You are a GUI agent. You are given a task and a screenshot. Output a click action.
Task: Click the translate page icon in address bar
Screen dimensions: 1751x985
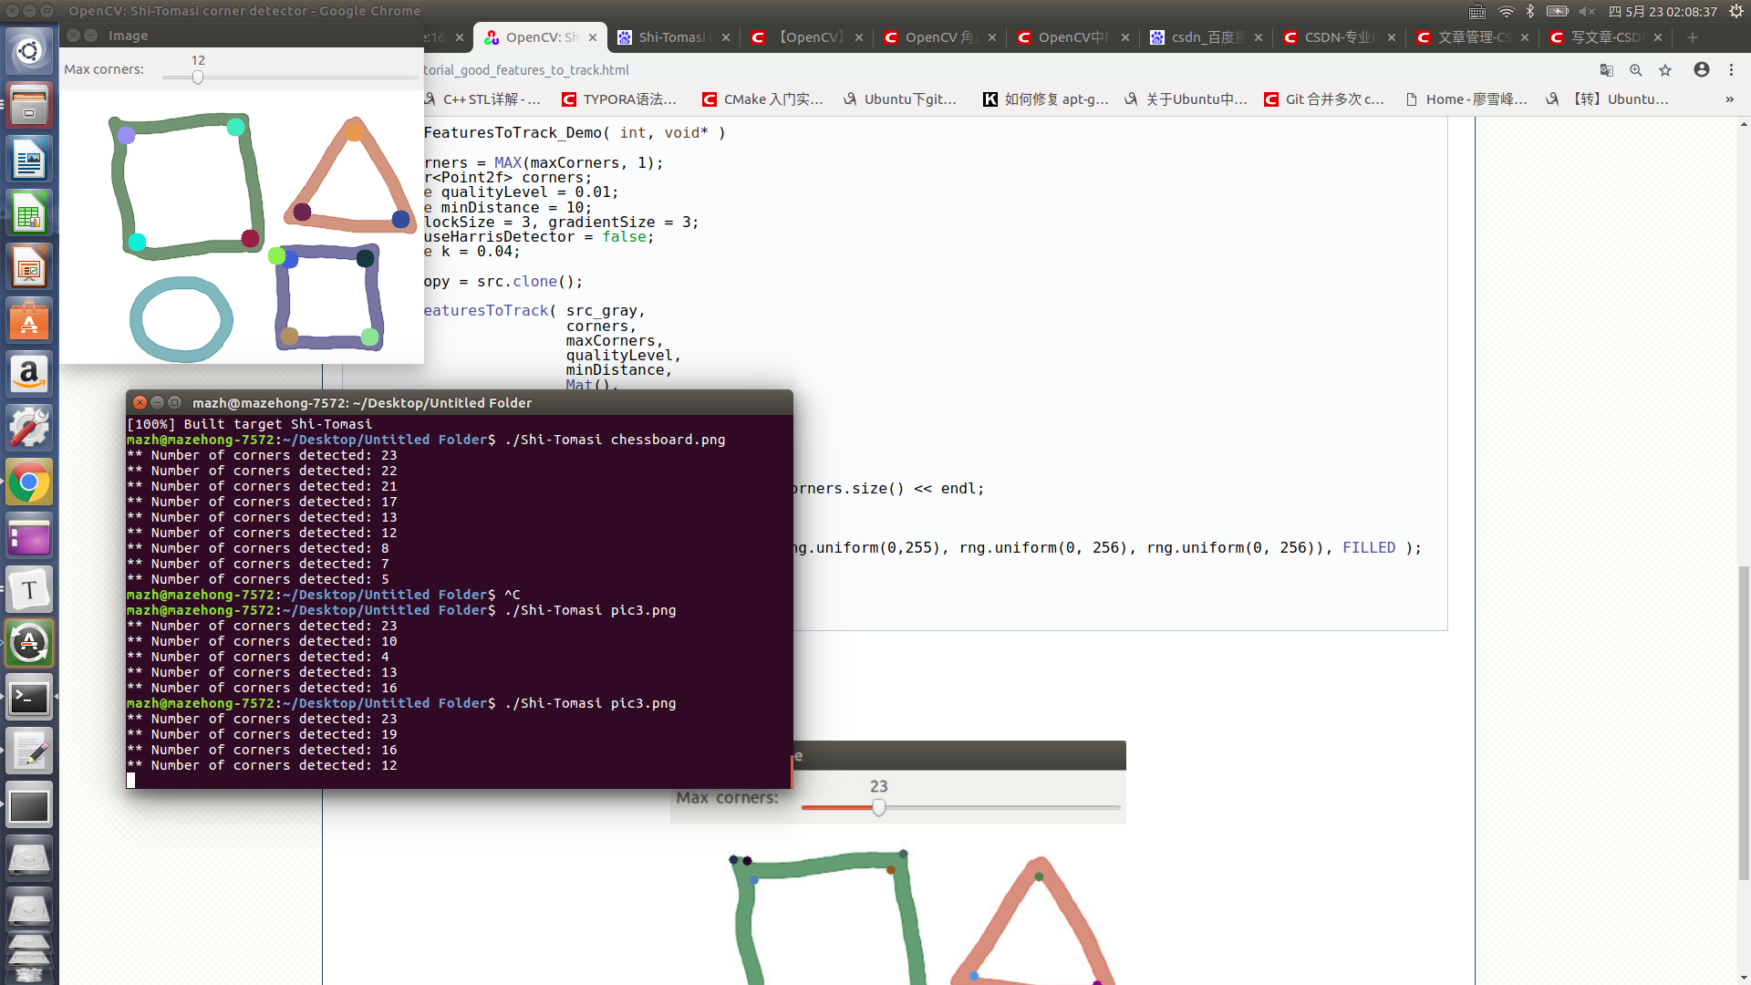click(x=1606, y=70)
